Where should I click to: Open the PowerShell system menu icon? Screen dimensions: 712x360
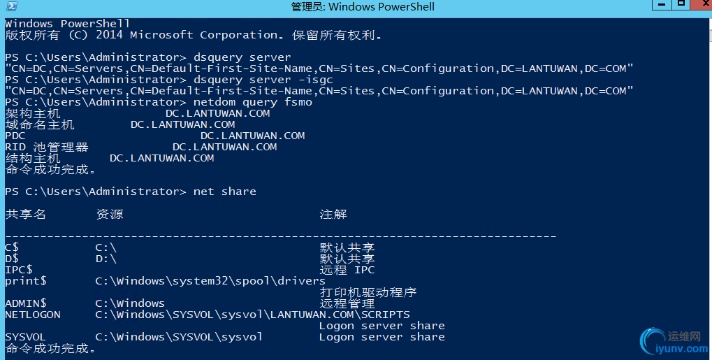(x=12, y=6)
